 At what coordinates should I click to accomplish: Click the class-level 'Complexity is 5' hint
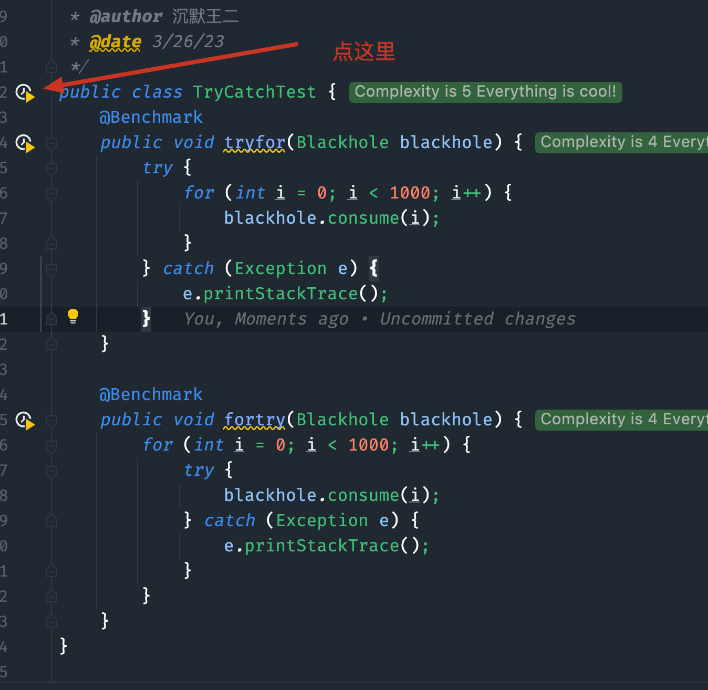pos(485,92)
